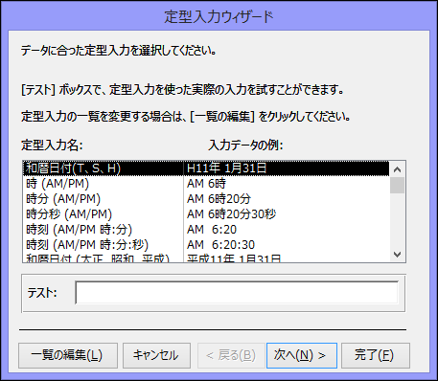Viewport: 438px width, 381px height.
Task: Click the 完了(F) button
Action: coord(376,355)
